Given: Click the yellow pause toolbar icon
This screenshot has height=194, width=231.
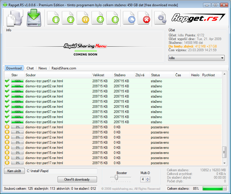Looking at the screenshot, I should tap(83, 18).
